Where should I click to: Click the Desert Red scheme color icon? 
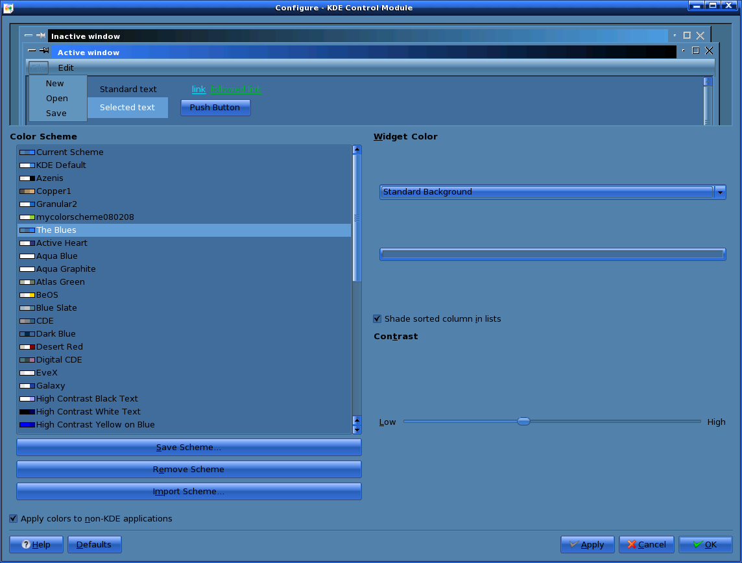point(27,347)
